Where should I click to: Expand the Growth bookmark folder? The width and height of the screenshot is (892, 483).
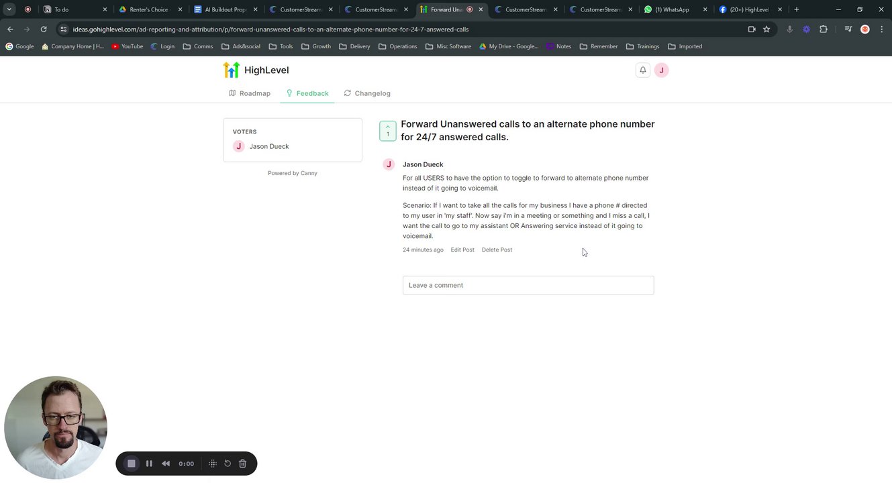pyautogui.click(x=316, y=46)
